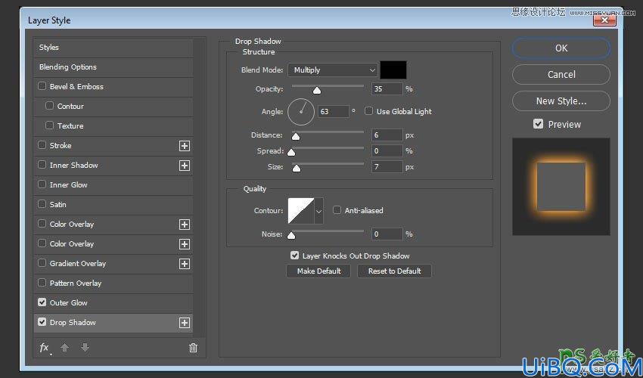Select the Pattern Overlay effect row
The width and height of the screenshot is (643, 378).
tap(113, 283)
